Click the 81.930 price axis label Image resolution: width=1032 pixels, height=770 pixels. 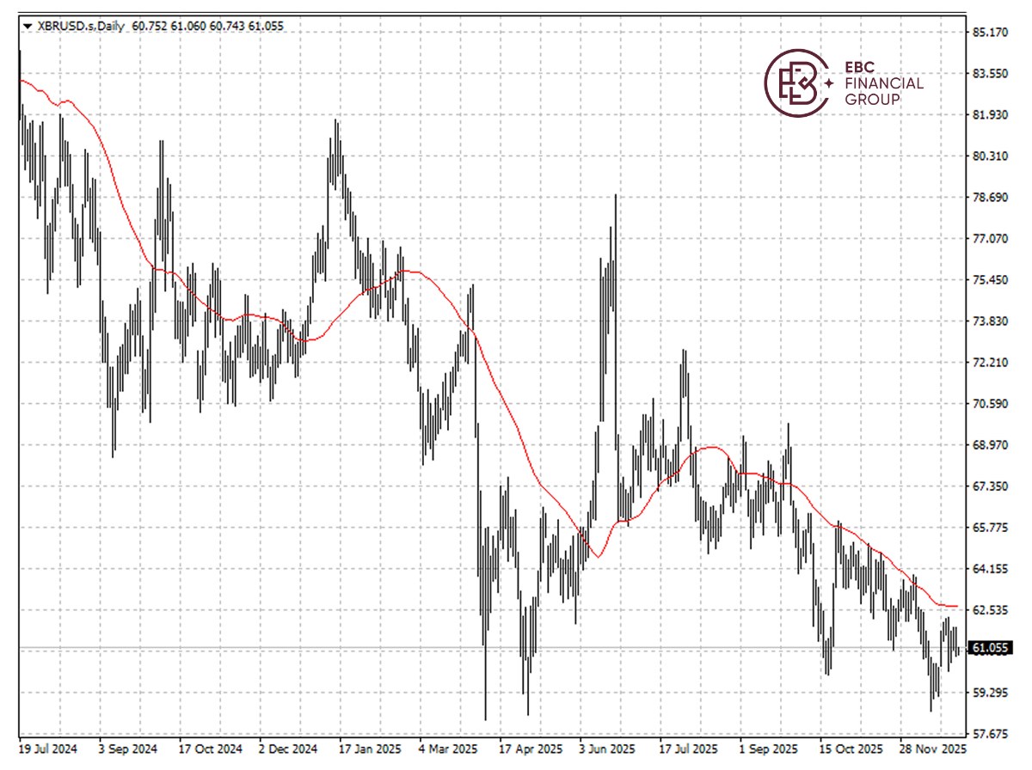pyautogui.click(x=990, y=115)
